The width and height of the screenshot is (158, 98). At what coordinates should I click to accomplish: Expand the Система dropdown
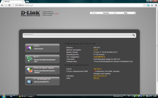coord(106,13)
